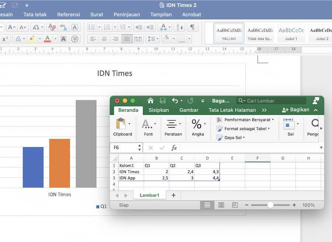Screen dimensions: 332x242
Task: Toggle superscript formatting in Word
Action: pyautogui.click(x=5, y=39)
